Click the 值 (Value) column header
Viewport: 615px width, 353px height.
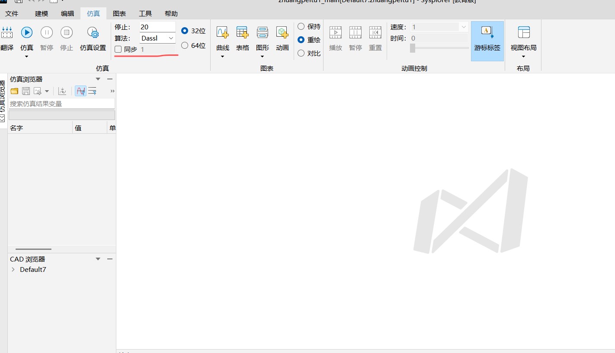point(90,128)
